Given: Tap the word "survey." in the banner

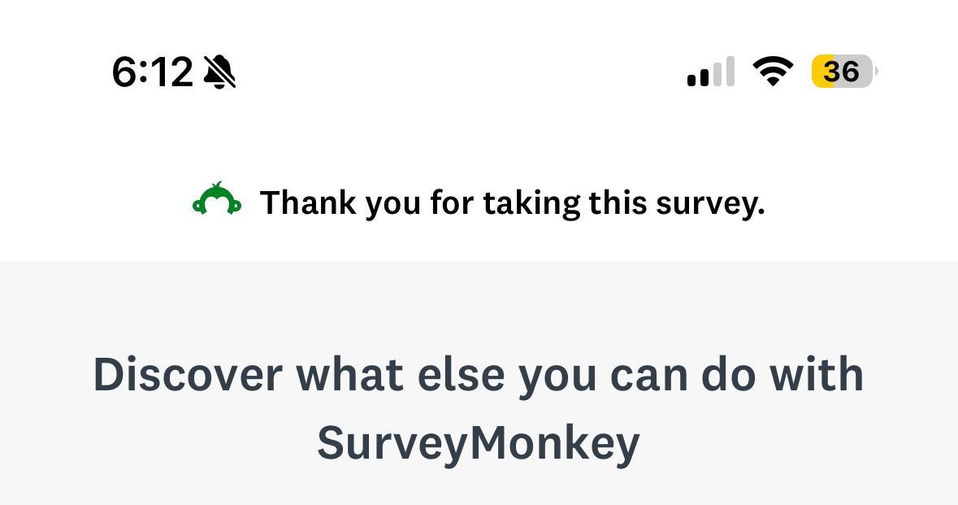Looking at the screenshot, I should [710, 203].
